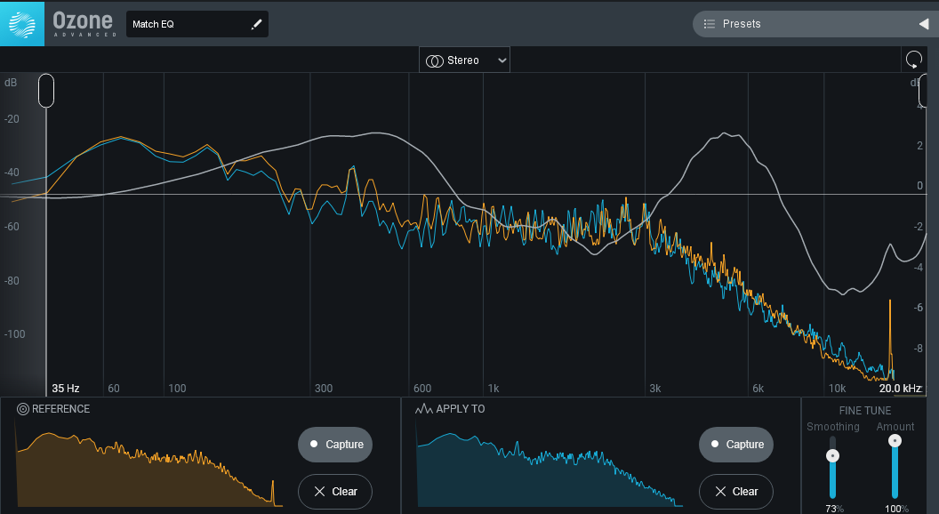Click the iZotope Ozone logo icon
The height and width of the screenshot is (514, 939).
[22, 24]
